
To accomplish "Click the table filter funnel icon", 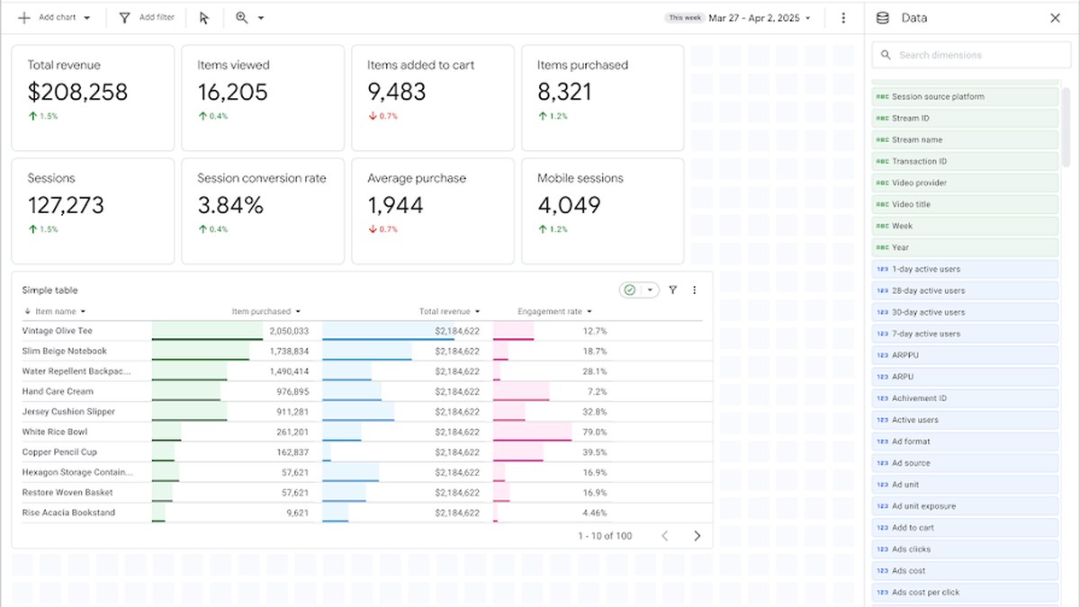I will (x=673, y=290).
